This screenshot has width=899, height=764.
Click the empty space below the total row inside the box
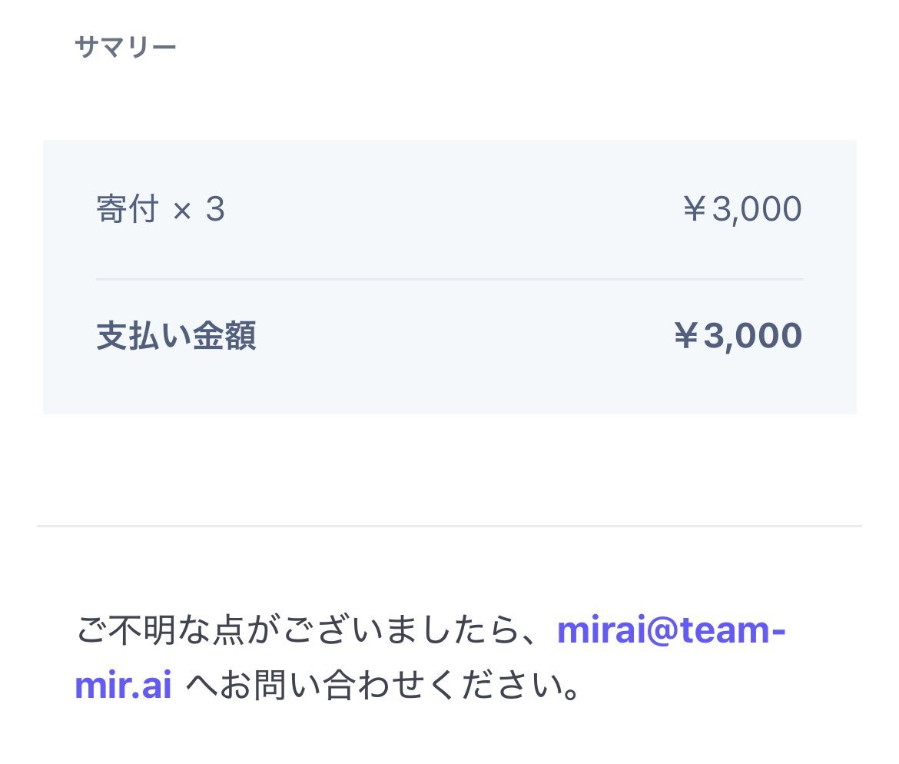(x=449, y=384)
